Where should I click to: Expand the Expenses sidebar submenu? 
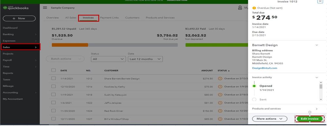[36, 41]
